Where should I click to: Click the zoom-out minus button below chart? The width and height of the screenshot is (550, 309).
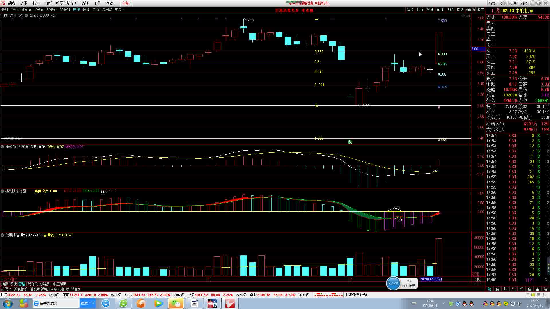482,284
